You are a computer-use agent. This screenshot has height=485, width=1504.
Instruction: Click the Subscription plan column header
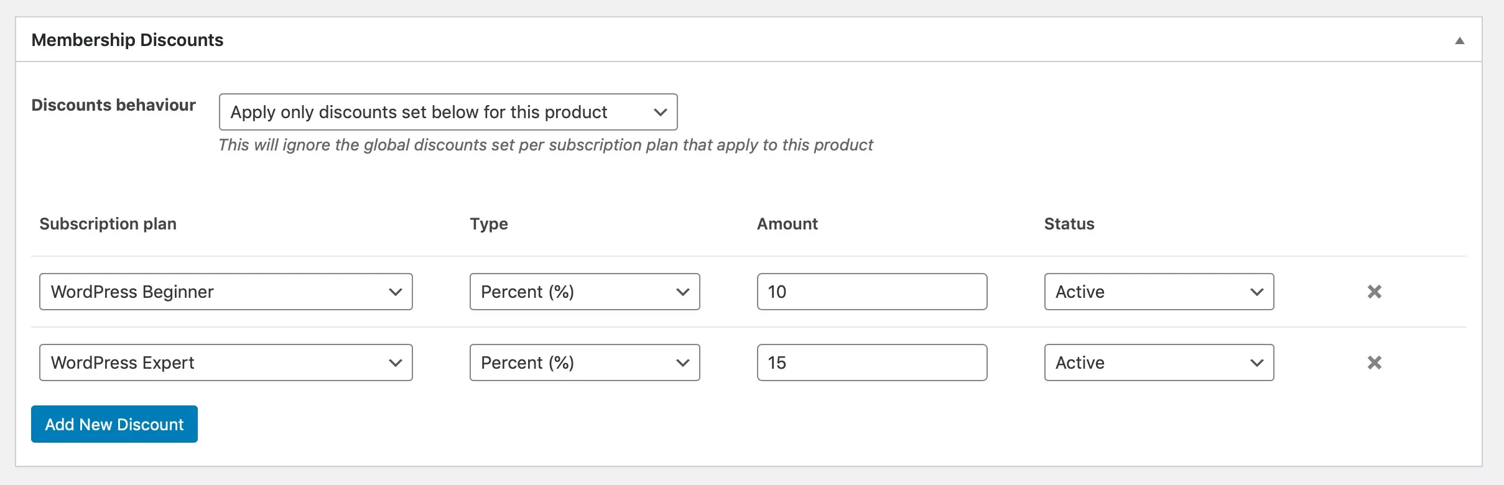108,224
